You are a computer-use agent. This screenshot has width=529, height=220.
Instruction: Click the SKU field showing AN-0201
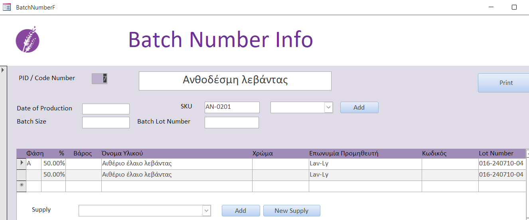[x=232, y=107]
